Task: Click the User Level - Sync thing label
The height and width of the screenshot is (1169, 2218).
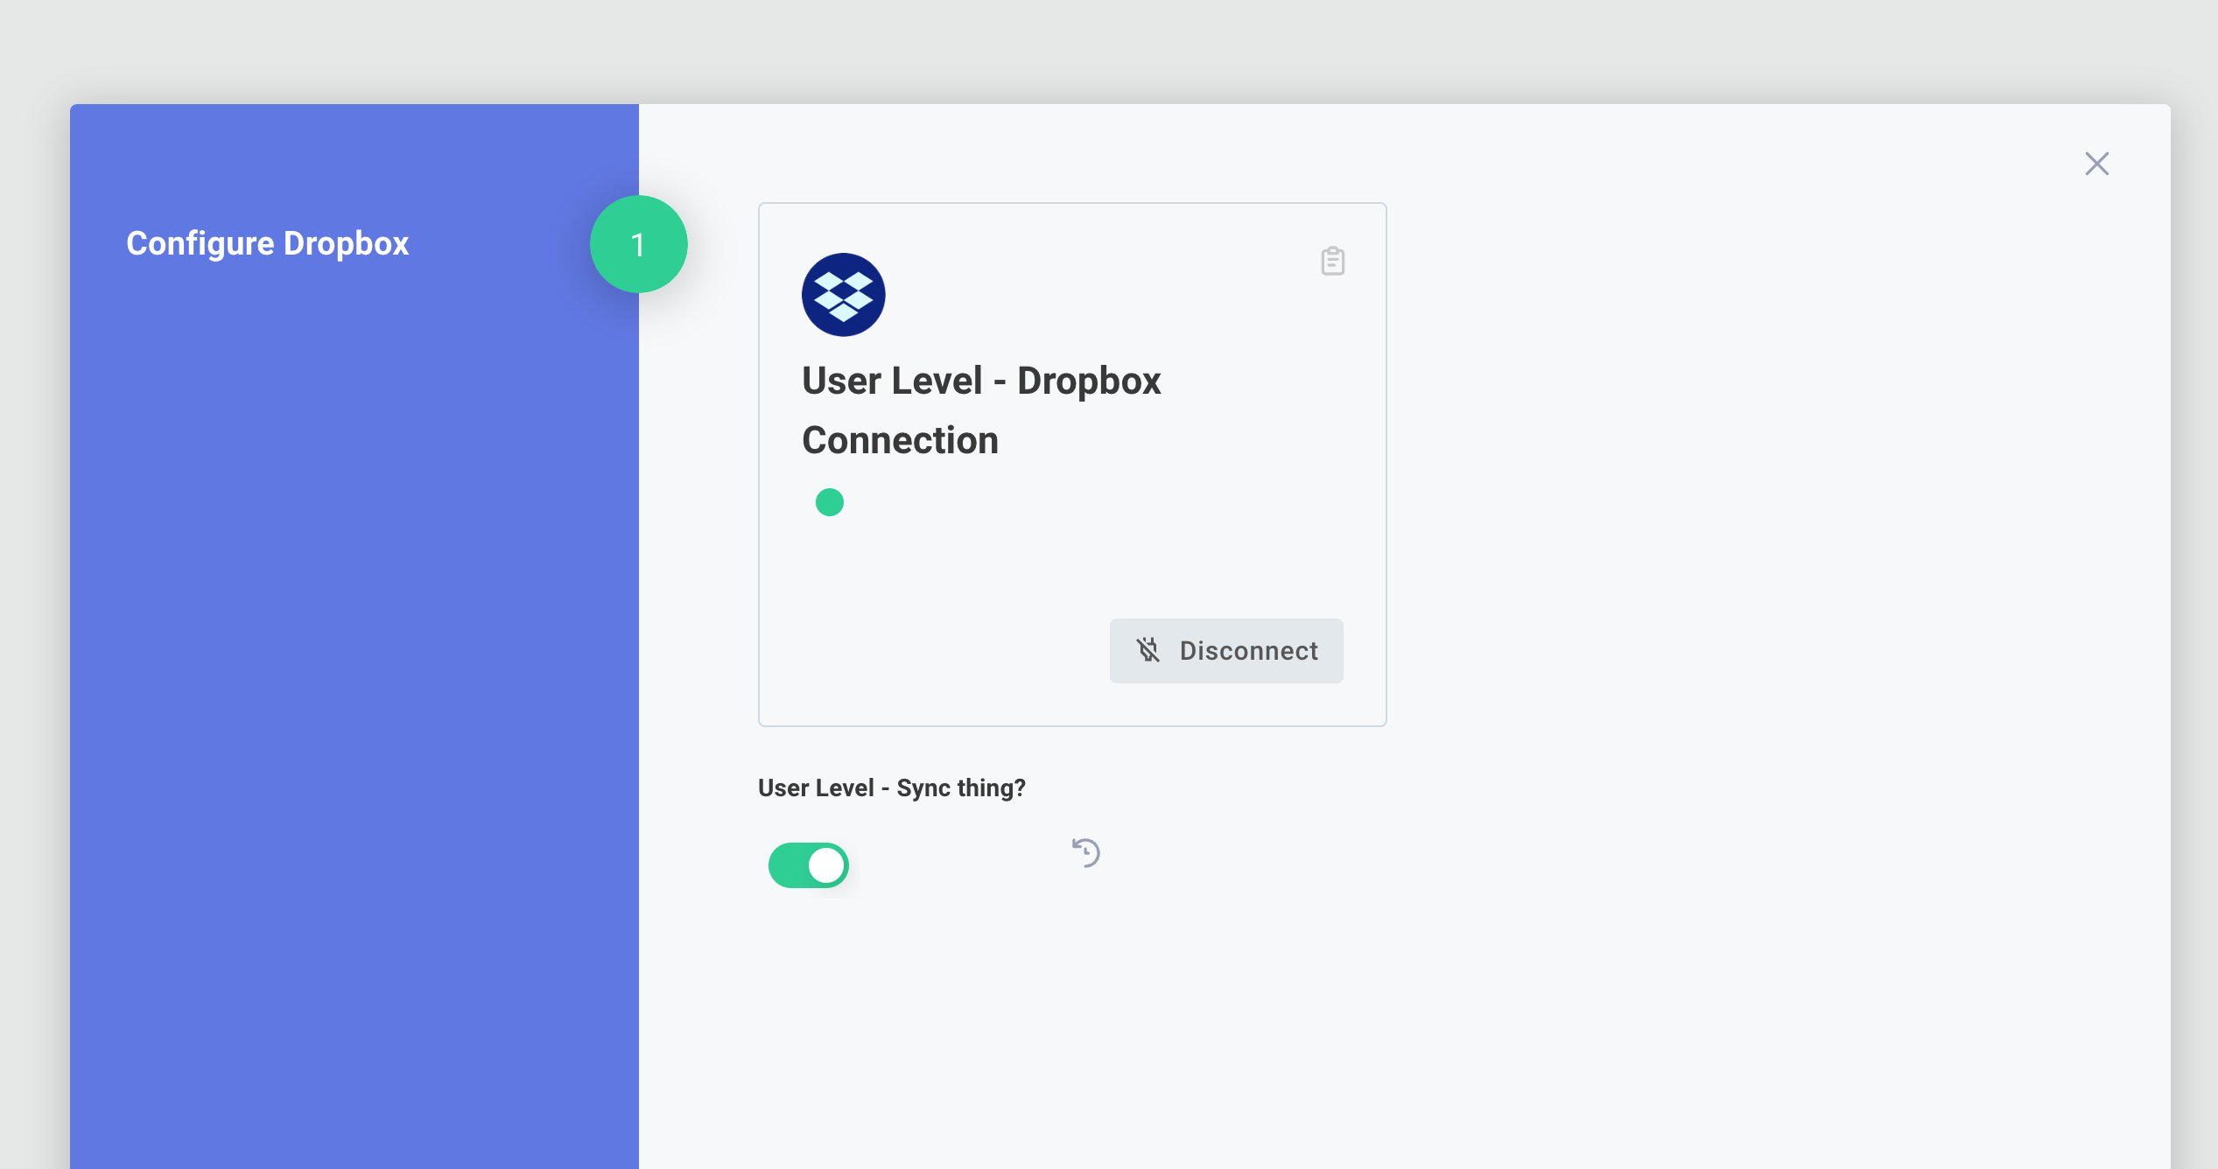Action: [x=893, y=787]
